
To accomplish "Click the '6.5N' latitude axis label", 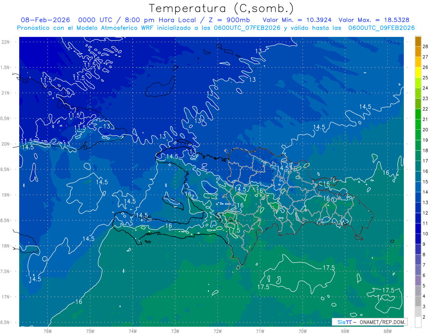I will [x=5, y=322].
